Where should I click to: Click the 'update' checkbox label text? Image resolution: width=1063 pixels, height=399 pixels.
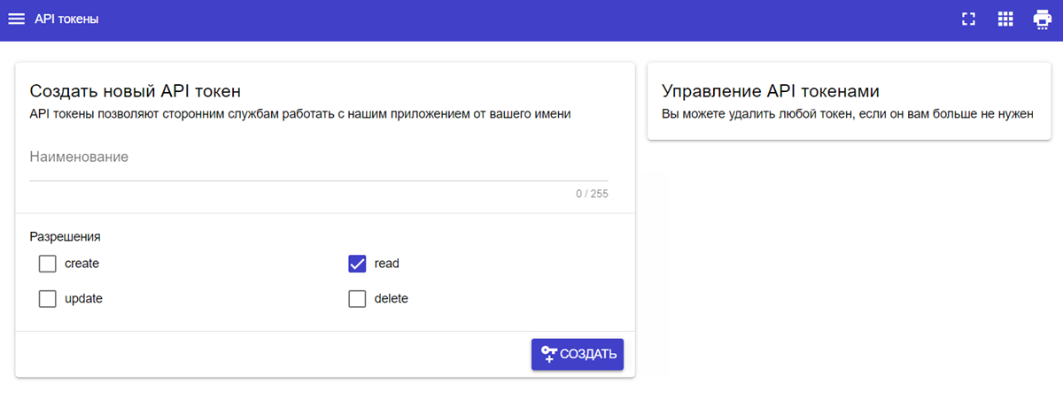point(83,299)
